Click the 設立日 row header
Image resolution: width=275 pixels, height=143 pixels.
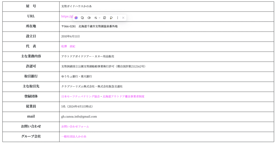pyautogui.click(x=31, y=36)
